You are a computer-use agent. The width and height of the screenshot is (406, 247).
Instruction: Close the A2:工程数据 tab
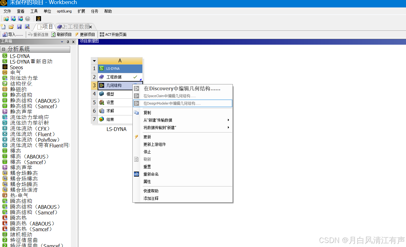tap(90, 27)
